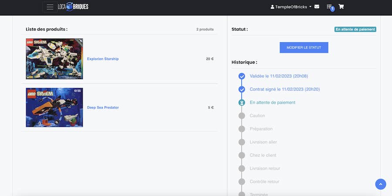Viewport: 392px width, 196px height.
Task: Open the messages envelope icon
Action: [317, 7]
